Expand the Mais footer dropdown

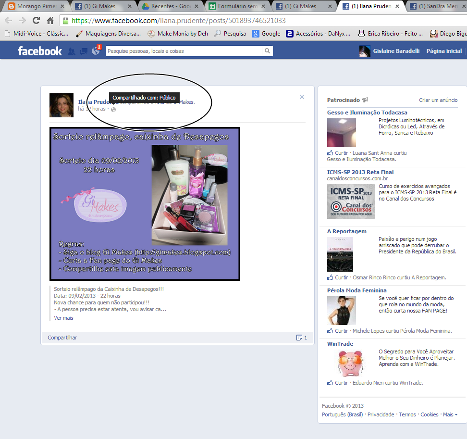click(450, 414)
